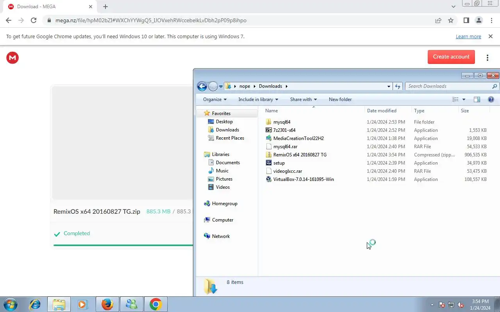Open Include in library dropdown

258,99
